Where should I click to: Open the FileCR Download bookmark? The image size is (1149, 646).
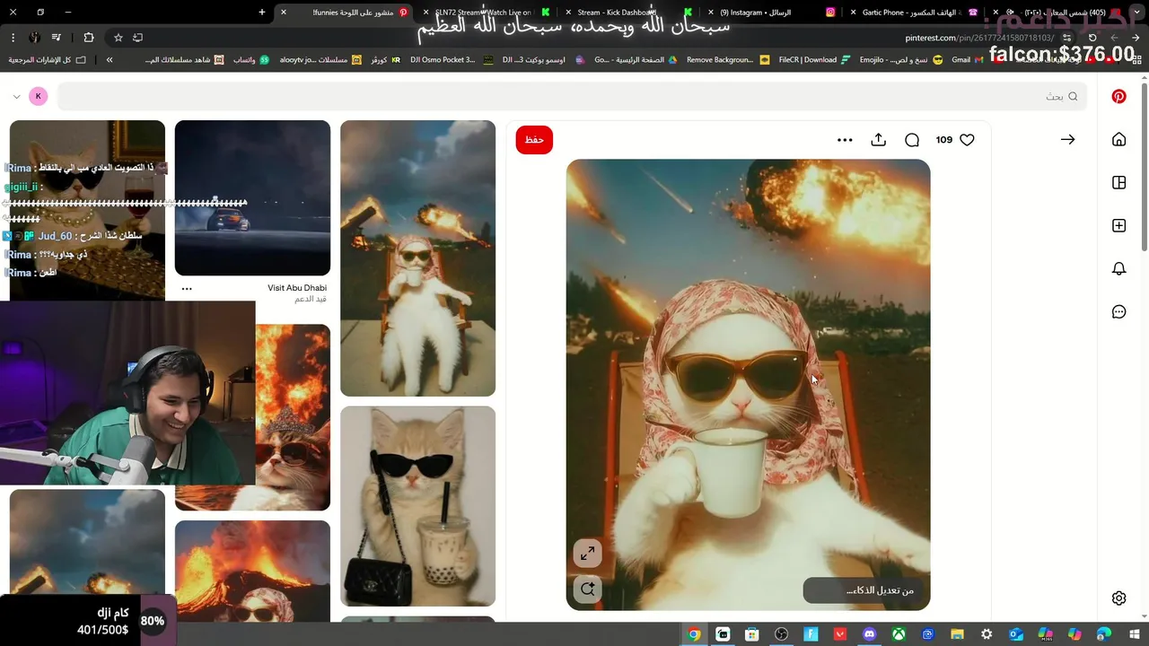point(814,60)
